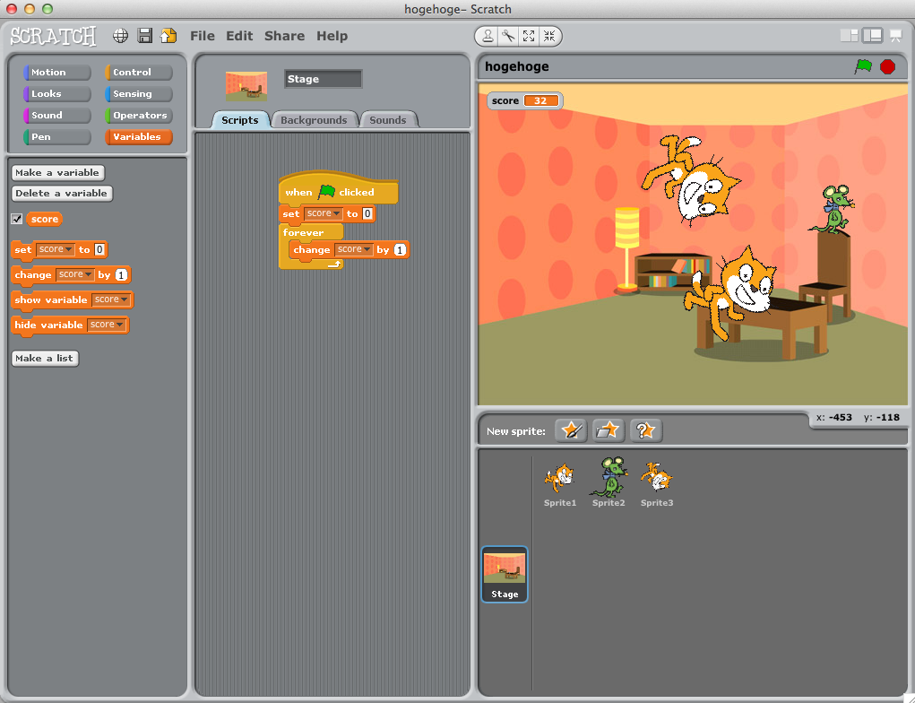915x703 pixels.
Task: Switch to the Backgrounds tab
Action: (x=314, y=119)
